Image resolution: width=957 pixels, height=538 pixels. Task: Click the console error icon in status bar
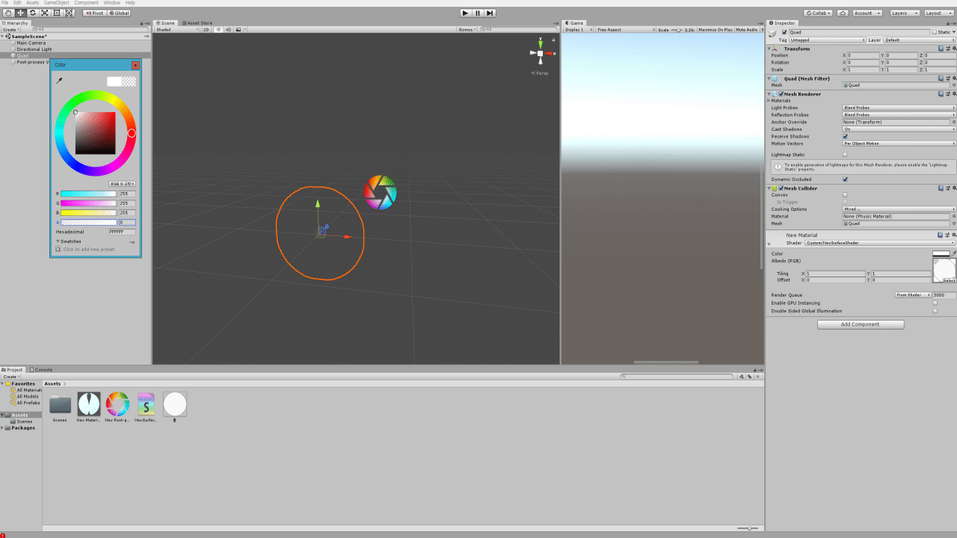point(3,534)
